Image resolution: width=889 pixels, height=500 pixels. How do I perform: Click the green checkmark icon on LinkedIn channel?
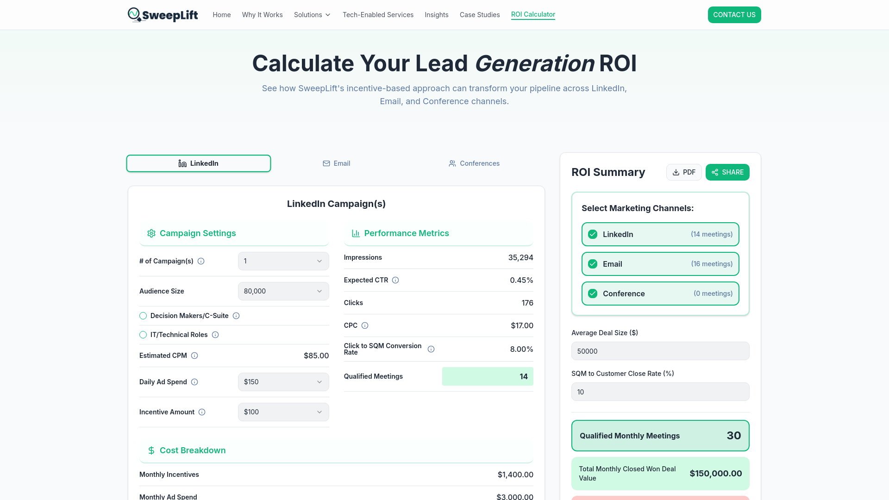coord(593,234)
